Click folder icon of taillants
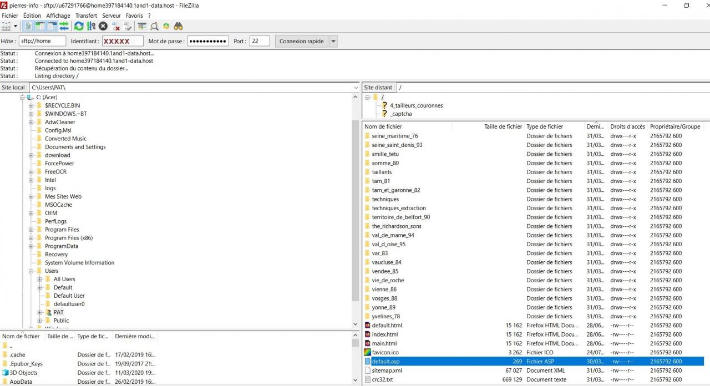 coord(367,172)
